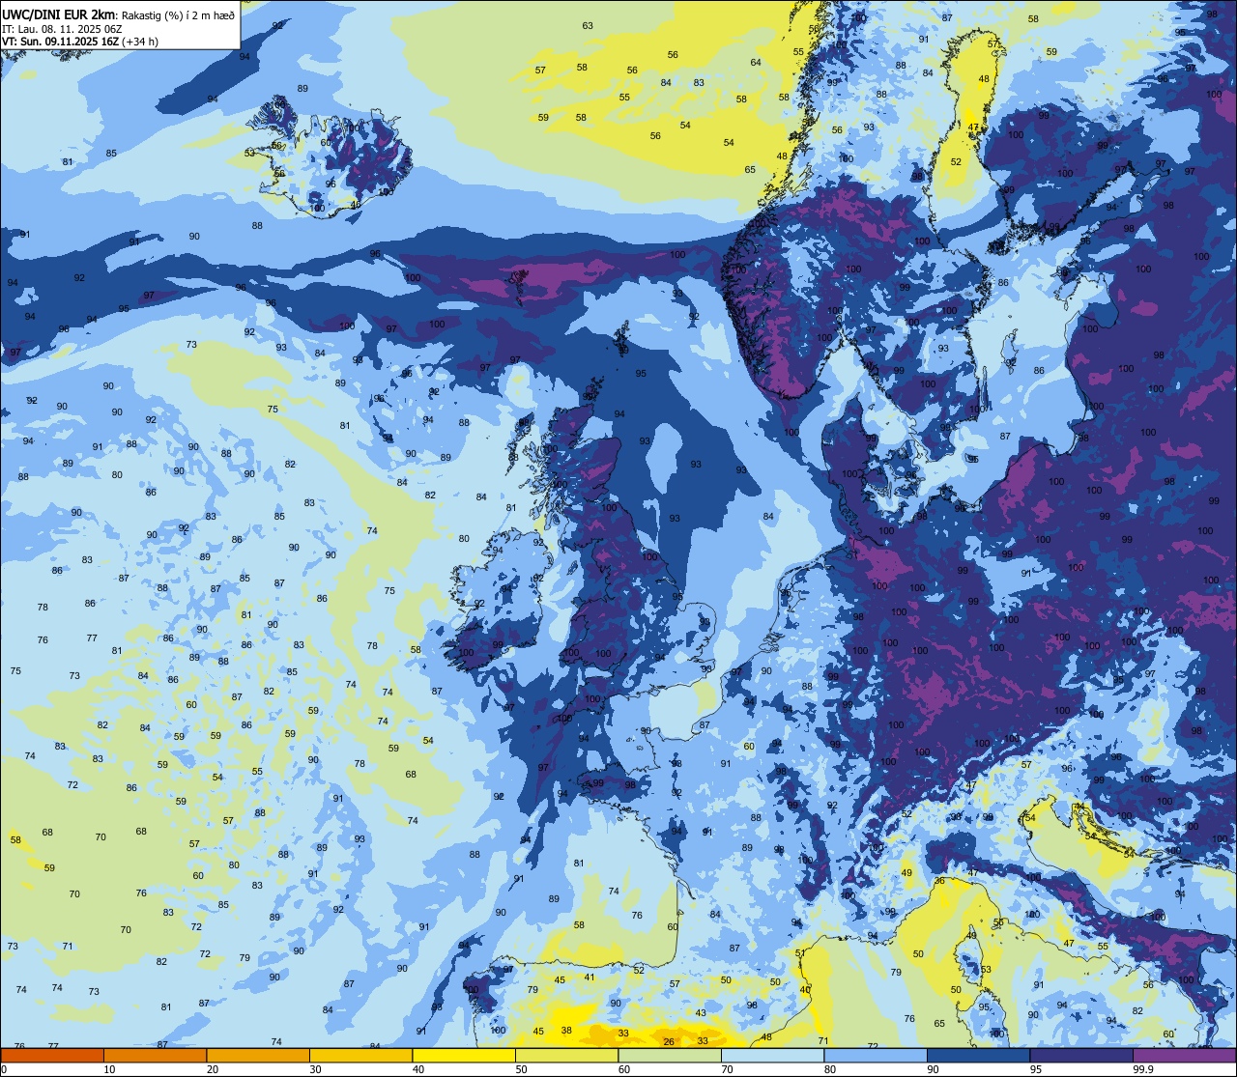Viewport: 1237px width, 1077px height.
Task: Select the 95–99.9% indigo legend swatch
Action: pos(1081,1055)
